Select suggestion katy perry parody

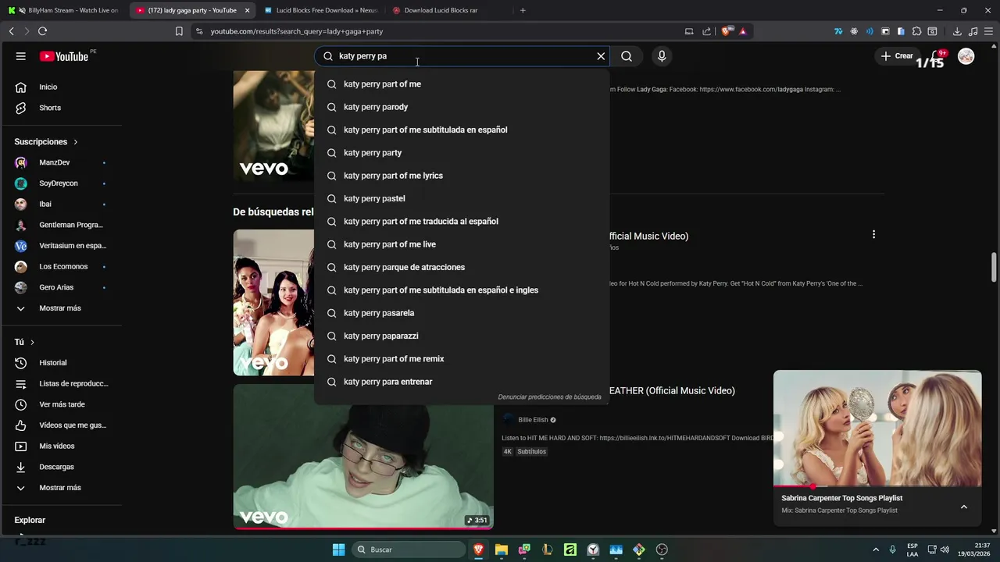462,107
